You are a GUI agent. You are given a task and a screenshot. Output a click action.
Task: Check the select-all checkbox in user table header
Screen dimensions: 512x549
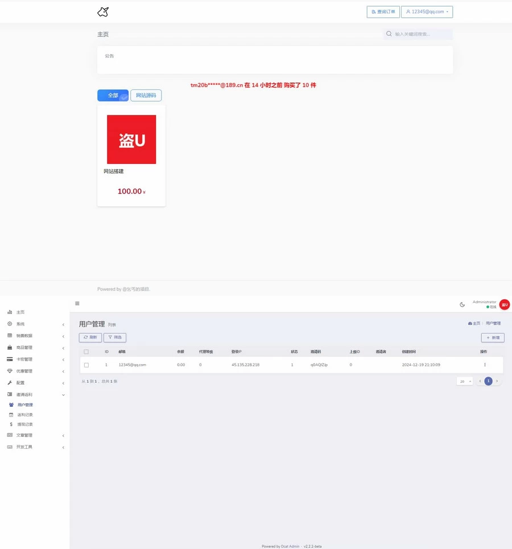[x=86, y=352]
